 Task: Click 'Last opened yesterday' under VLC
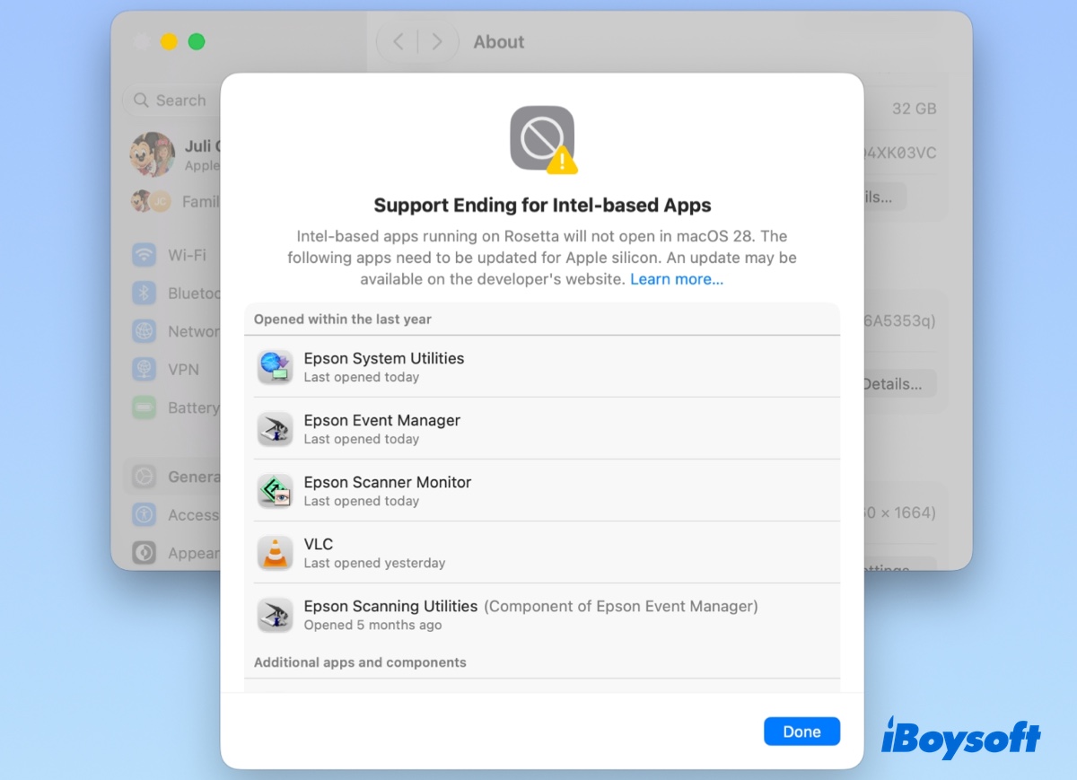coord(374,563)
